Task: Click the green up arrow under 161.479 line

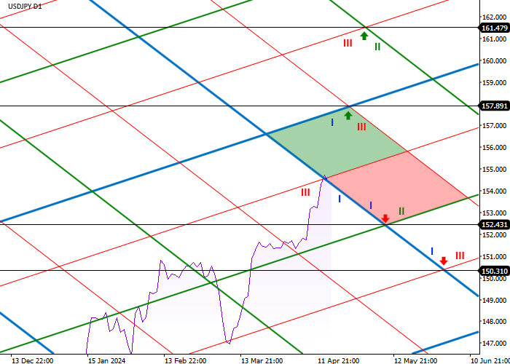Action: tap(364, 36)
